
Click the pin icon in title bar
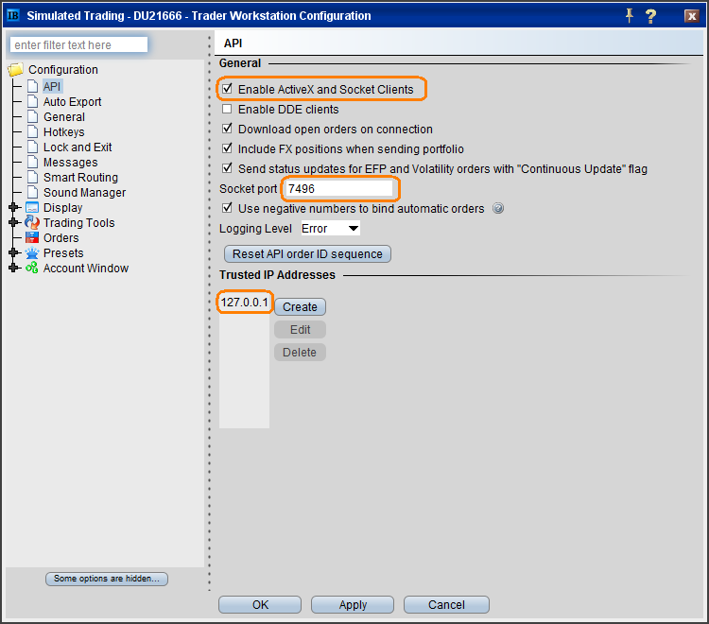point(629,16)
